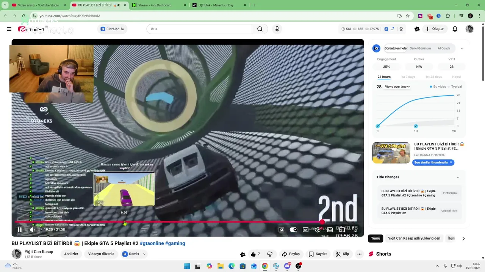This screenshot has height=272, width=485.
Task: Open #gtaonline hashtag link
Action: 152,243
